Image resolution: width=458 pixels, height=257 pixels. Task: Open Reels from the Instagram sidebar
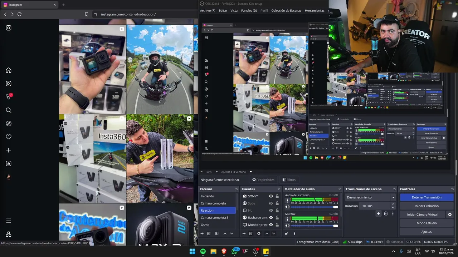tap(9, 84)
